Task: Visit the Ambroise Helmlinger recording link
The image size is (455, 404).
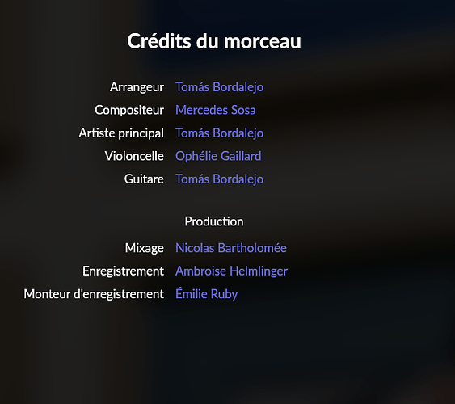Action: click(x=232, y=271)
